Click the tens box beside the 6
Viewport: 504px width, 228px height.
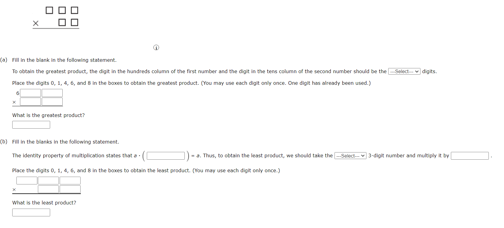click(x=30, y=93)
